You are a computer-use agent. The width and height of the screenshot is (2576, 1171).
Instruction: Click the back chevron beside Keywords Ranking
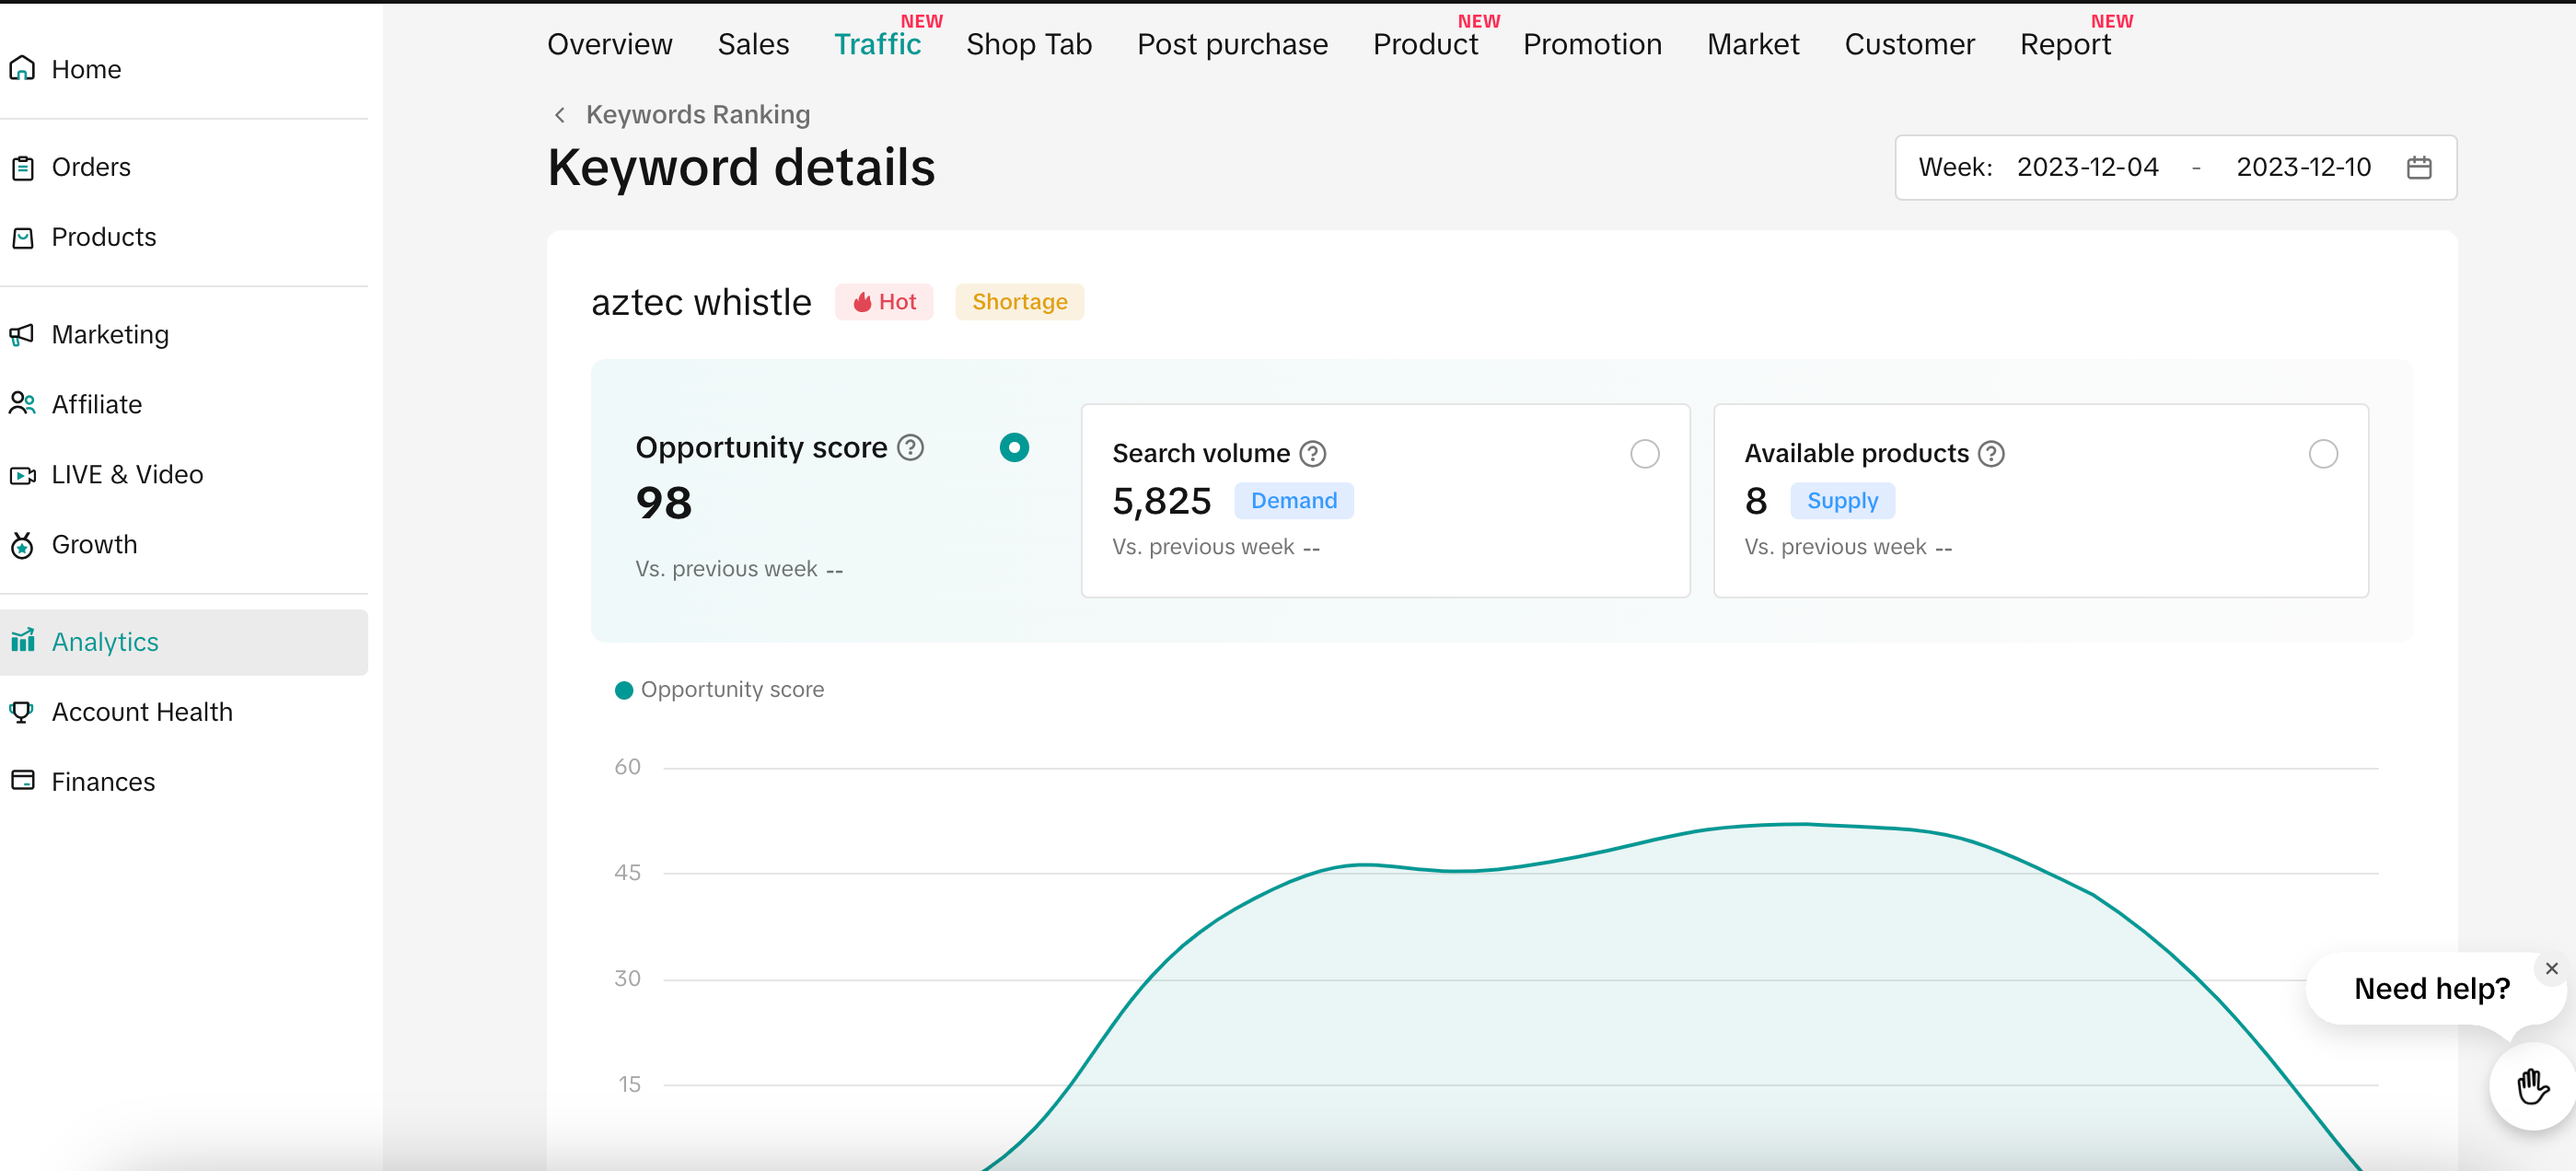560,115
